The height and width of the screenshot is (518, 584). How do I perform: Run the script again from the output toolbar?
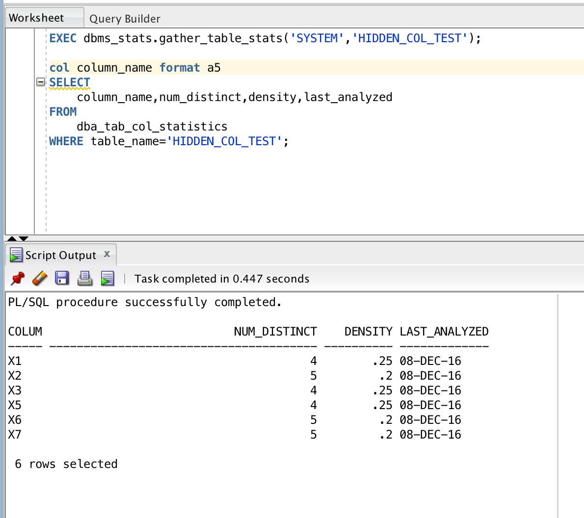point(107,278)
